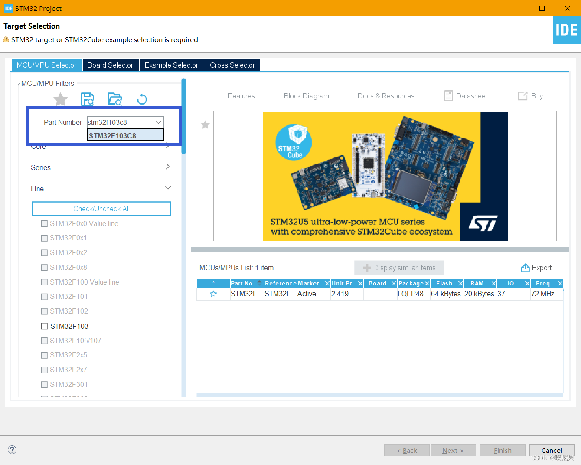Click the Buy icon
The width and height of the screenshot is (581, 465).
pos(522,96)
